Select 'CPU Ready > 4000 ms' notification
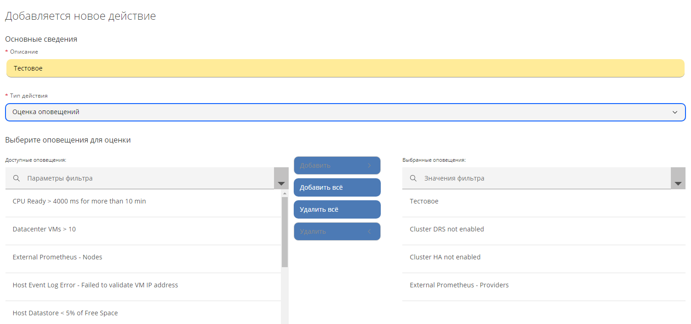The height and width of the screenshot is (324, 691). pos(79,201)
